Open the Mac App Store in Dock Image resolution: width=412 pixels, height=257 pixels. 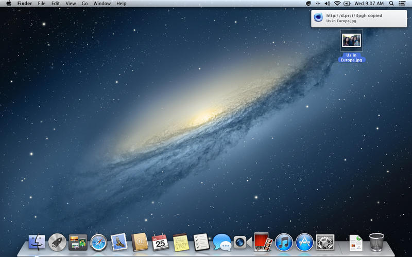coord(305,242)
